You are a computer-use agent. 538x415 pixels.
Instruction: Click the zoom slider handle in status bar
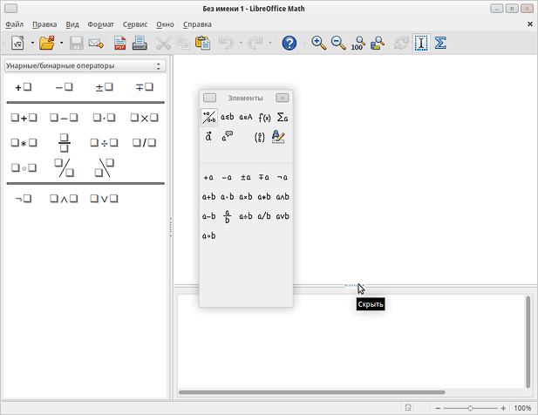click(x=470, y=408)
